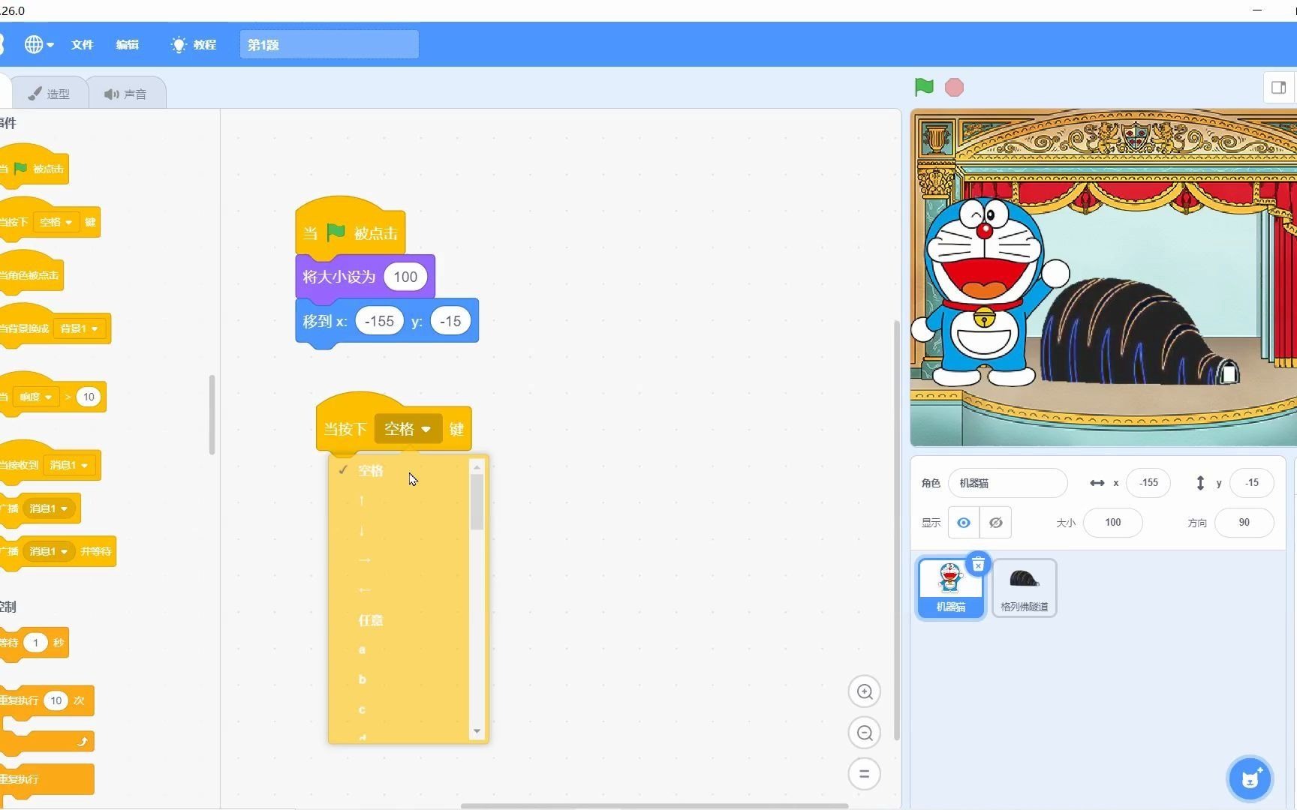This screenshot has height=810, width=1297.
Task: Zoom out the script workspace
Action: point(864,733)
